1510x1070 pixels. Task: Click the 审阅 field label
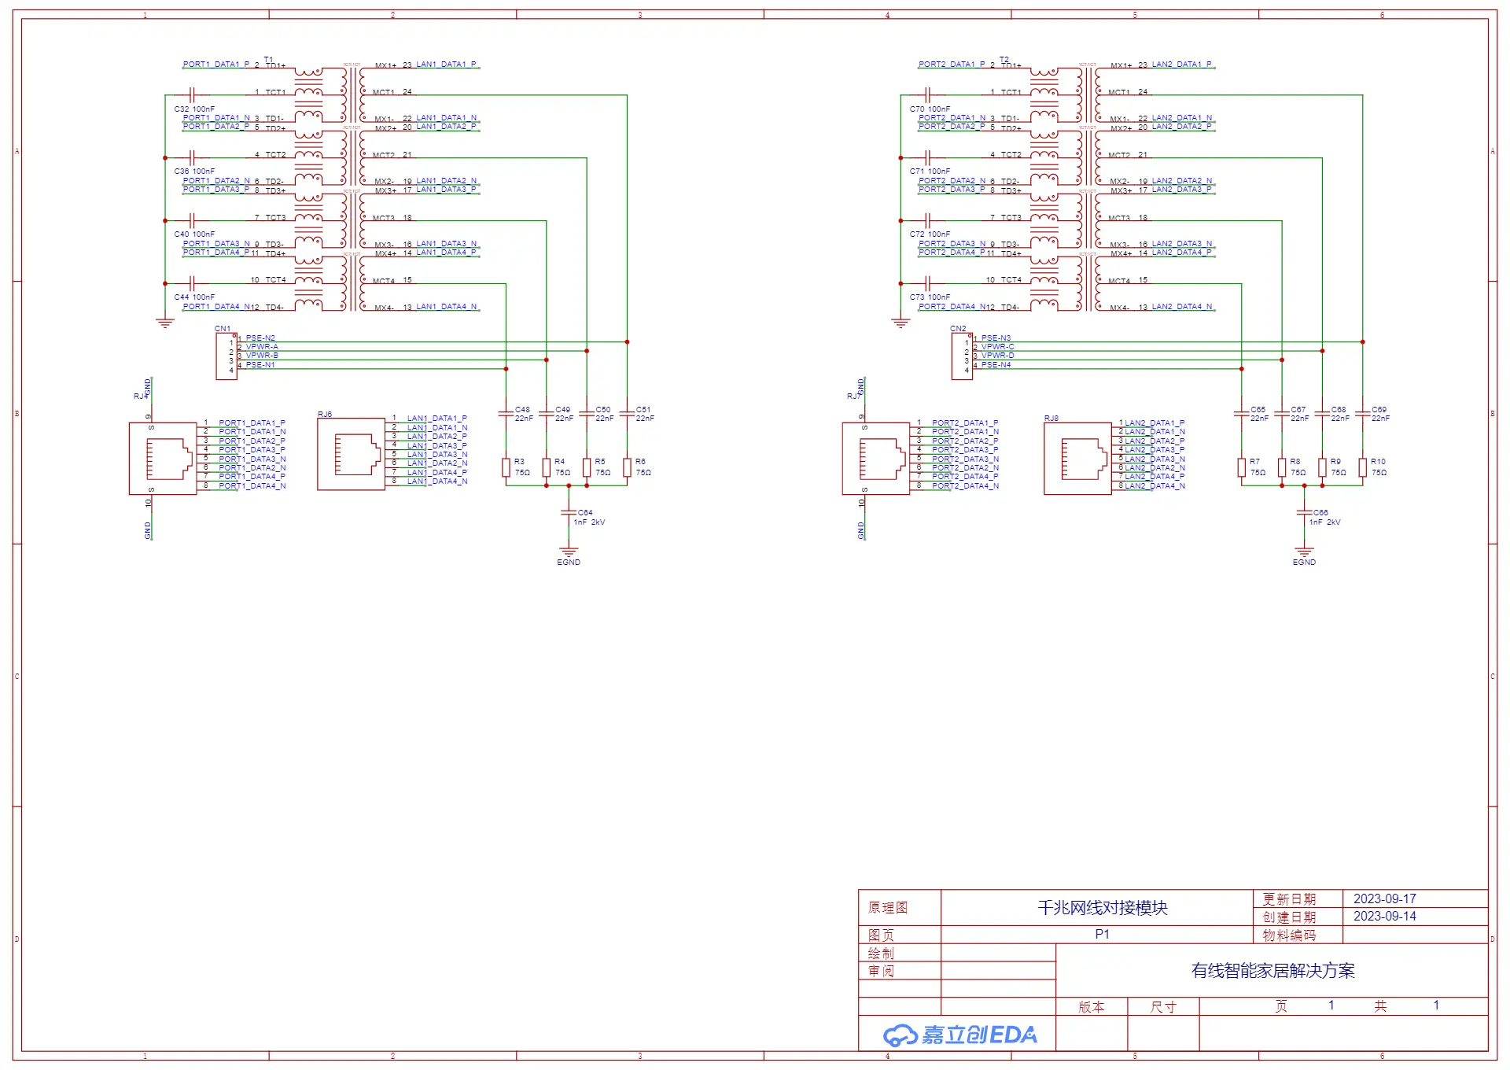(881, 972)
